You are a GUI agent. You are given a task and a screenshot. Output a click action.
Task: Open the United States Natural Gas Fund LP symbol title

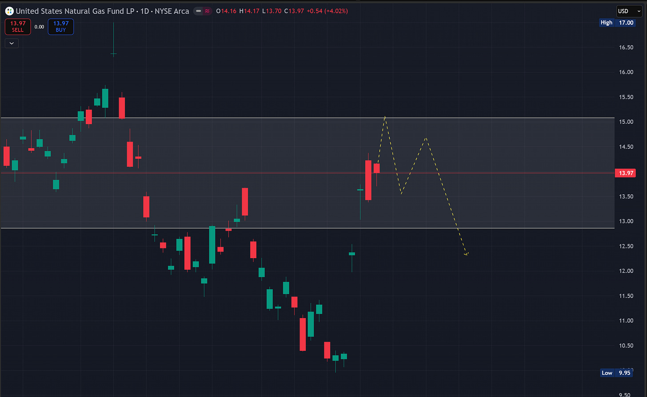coord(102,11)
